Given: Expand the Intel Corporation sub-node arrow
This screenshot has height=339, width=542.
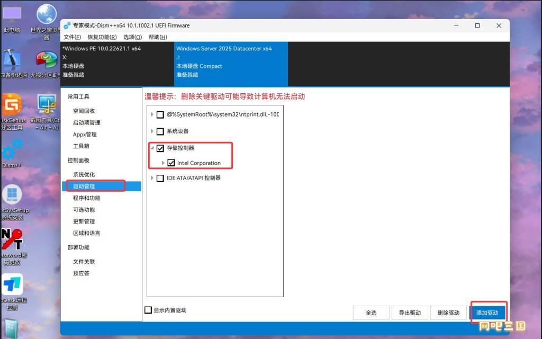Looking at the screenshot, I should coord(163,163).
